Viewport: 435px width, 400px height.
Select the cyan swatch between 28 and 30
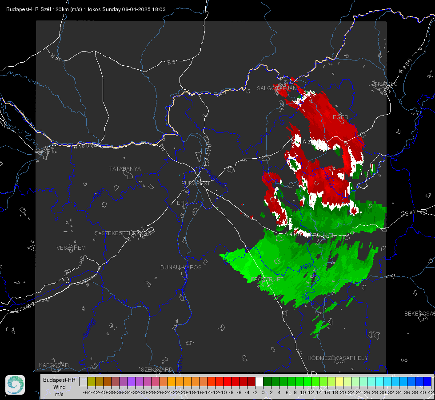click(379, 381)
